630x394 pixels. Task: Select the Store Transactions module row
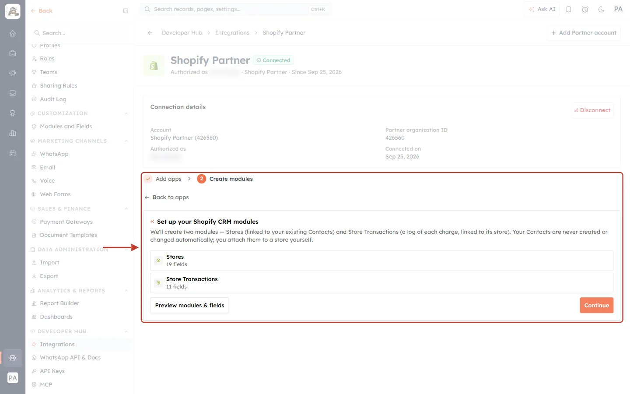382,283
